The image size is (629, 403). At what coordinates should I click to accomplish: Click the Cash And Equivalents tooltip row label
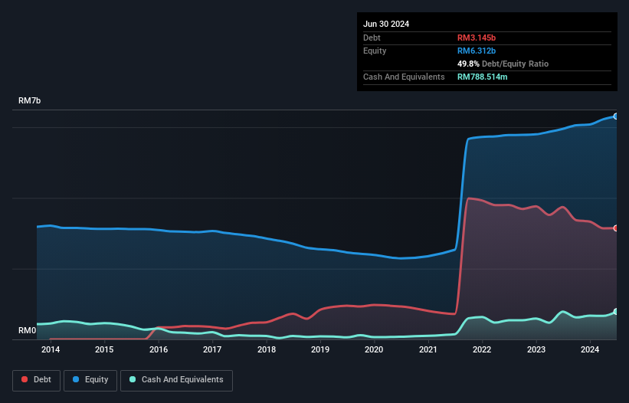click(x=404, y=77)
